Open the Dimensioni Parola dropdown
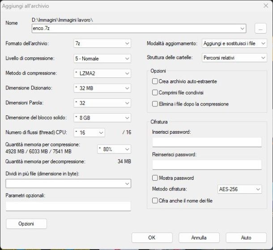 (x=102, y=103)
